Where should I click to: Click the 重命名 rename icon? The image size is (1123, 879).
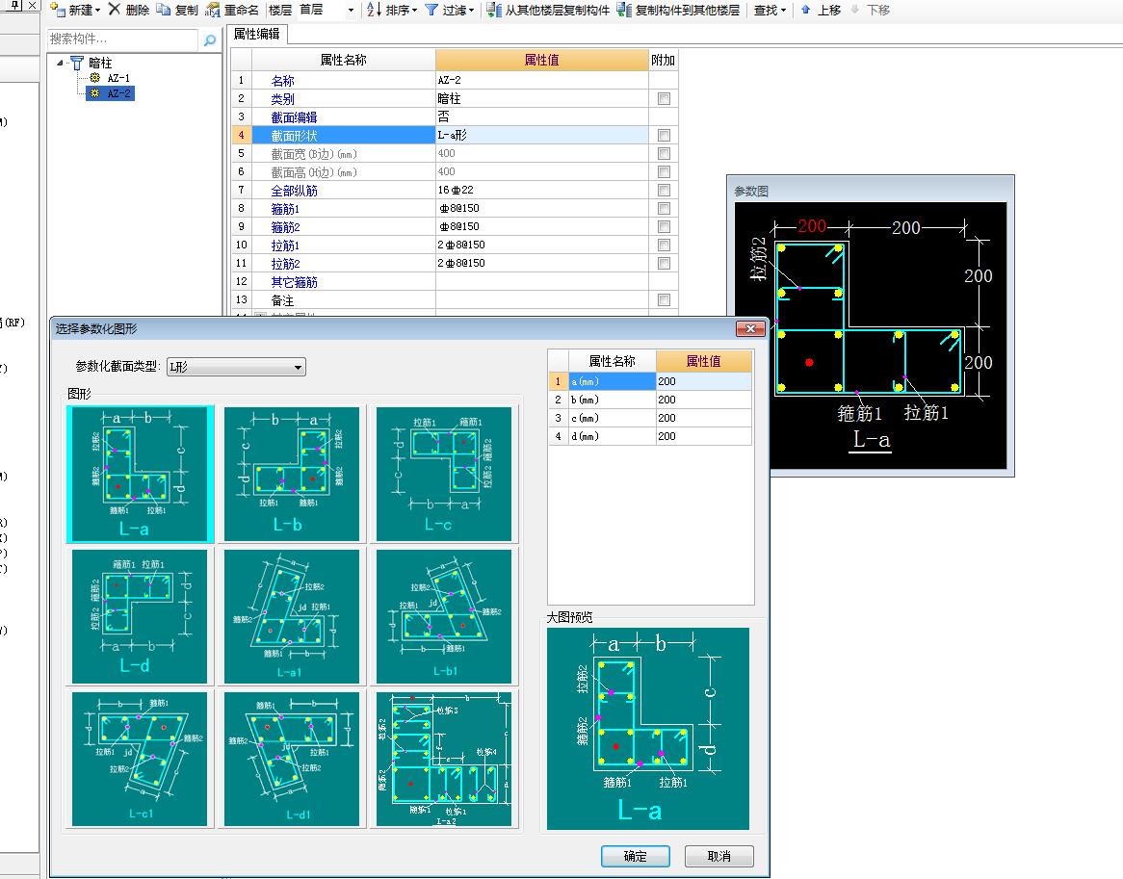pos(212,10)
